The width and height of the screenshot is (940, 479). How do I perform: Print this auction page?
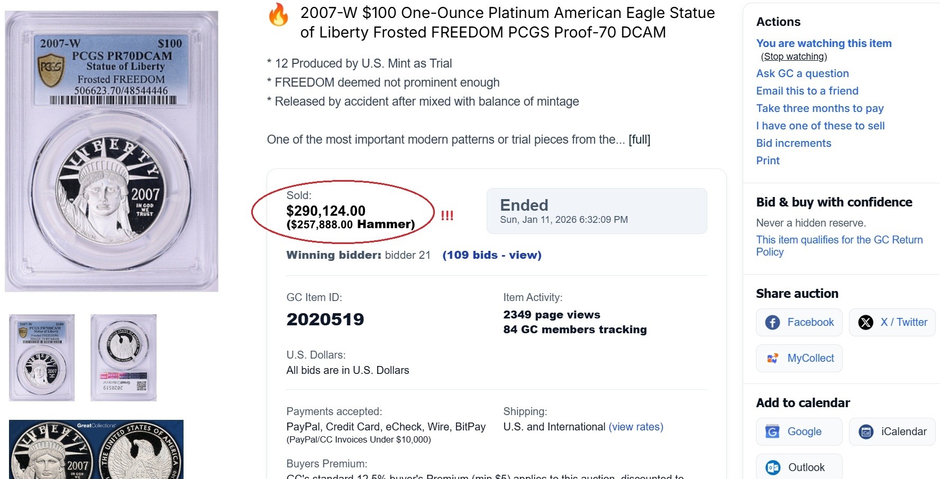(x=768, y=161)
